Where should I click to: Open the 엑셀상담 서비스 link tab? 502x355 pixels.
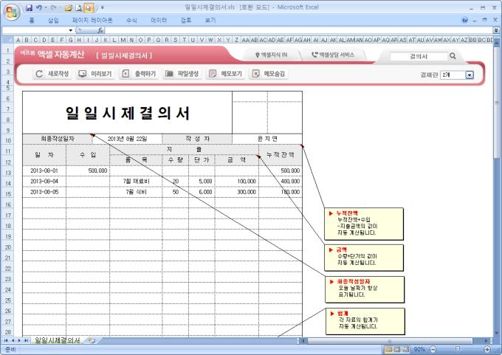click(x=333, y=55)
